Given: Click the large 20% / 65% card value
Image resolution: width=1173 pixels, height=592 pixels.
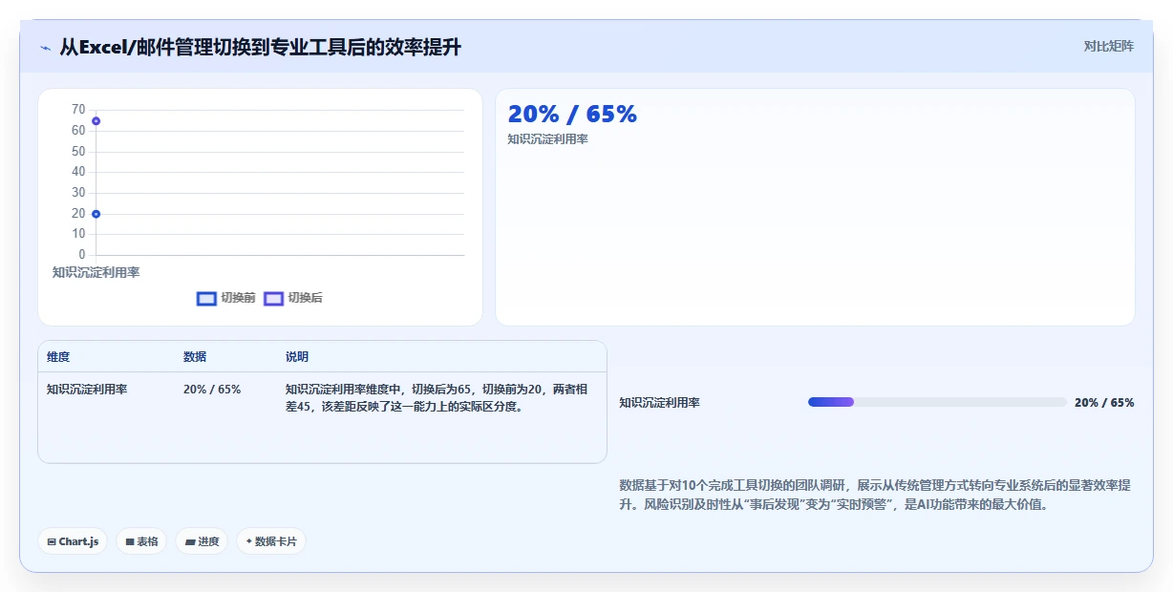Looking at the screenshot, I should click(x=572, y=114).
